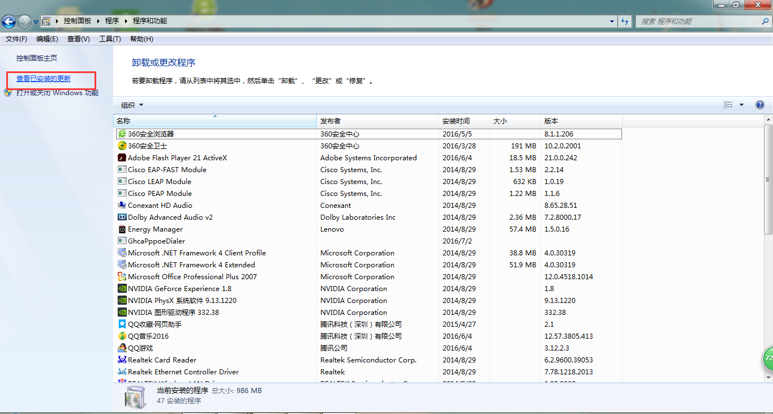Click the Dolby Advanced Audio v2 icon
The height and width of the screenshot is (414, 773).
click(x=122, y=217)
